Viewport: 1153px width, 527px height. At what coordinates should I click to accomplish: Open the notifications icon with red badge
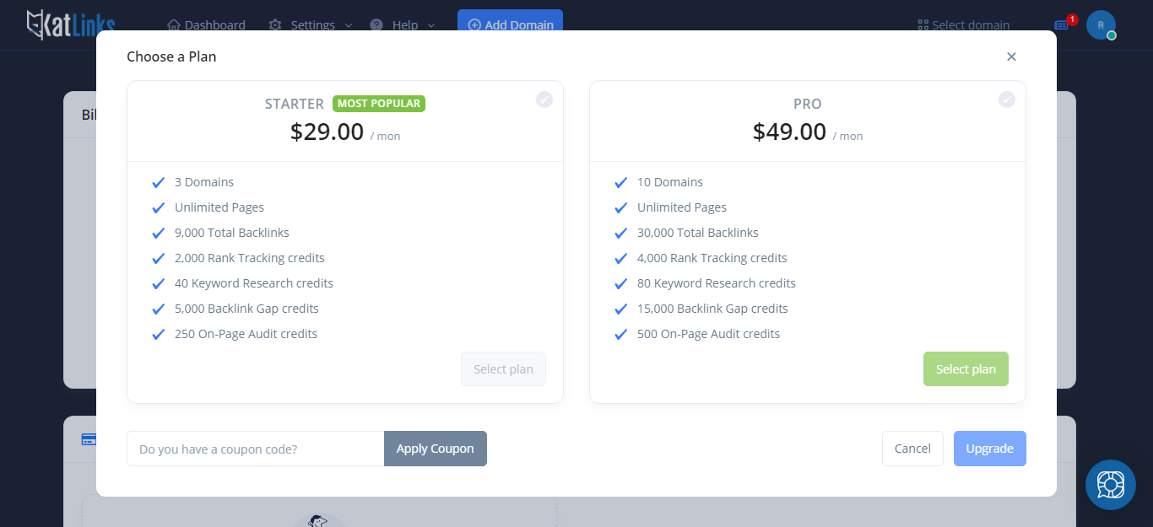click(1063, 24)
